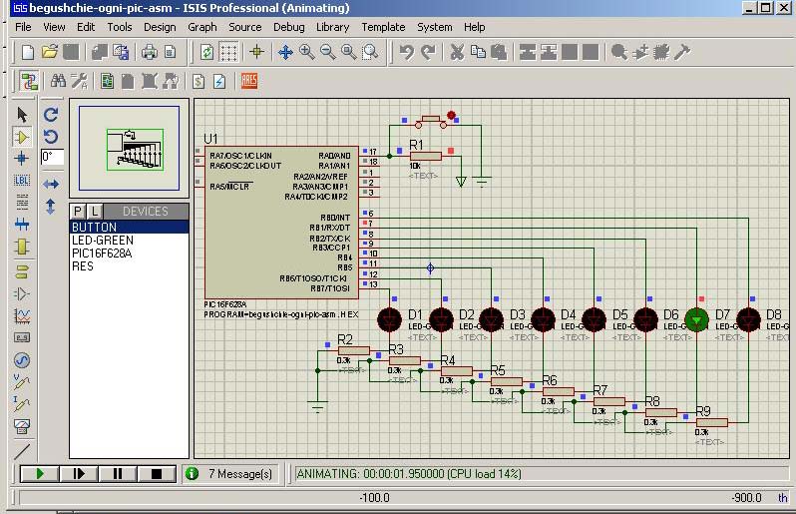
Task: Stop the running simulation
Action: (x=156, y=473)
